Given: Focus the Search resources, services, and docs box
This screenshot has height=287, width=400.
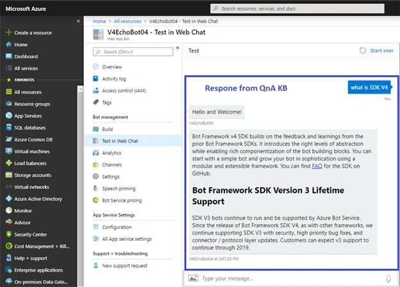Looking at the screenshot, I should coord(297,8).
